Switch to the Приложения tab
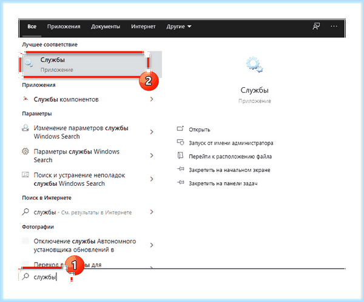This screenshot has height=302, width=364. [x=64, y=27]
